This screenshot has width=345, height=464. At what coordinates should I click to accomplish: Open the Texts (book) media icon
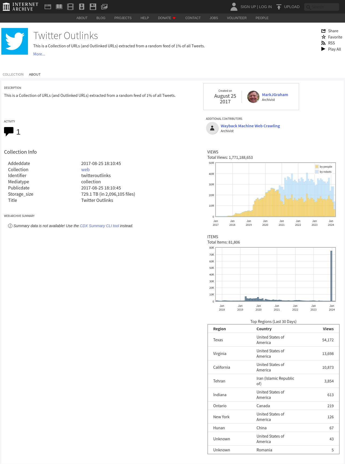click(x=59, y=7)
